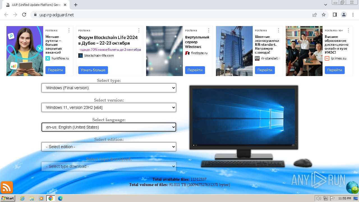Open the tab search chevron
Viewport: 359px width, 202px height.
click(326, 5)
